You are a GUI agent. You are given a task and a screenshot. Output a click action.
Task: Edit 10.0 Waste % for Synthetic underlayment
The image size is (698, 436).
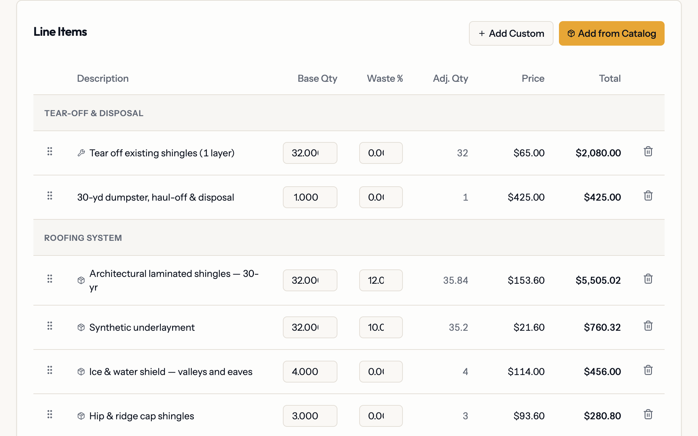point(381,327)
